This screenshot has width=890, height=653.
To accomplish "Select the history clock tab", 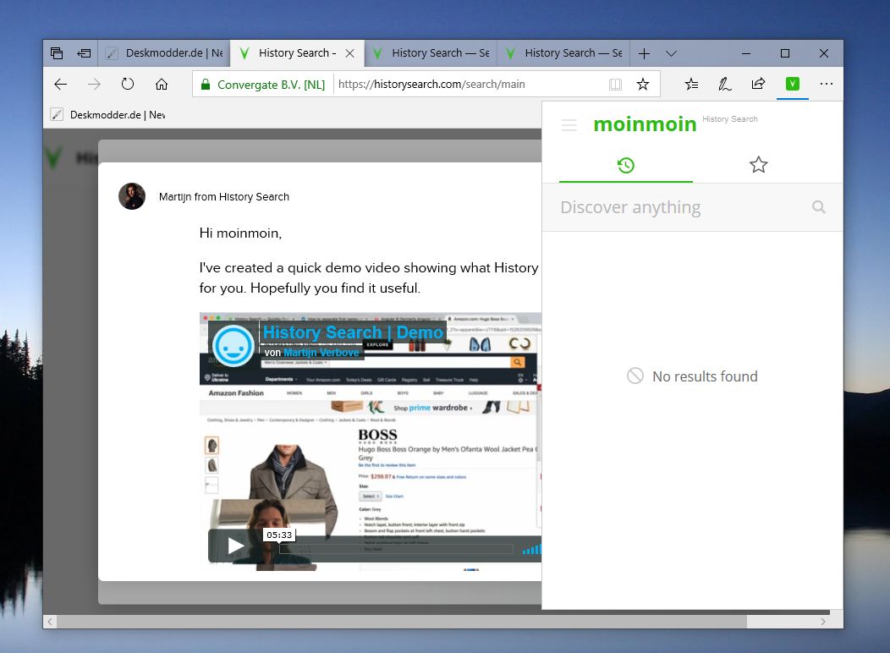I will (x=626, y=165).
